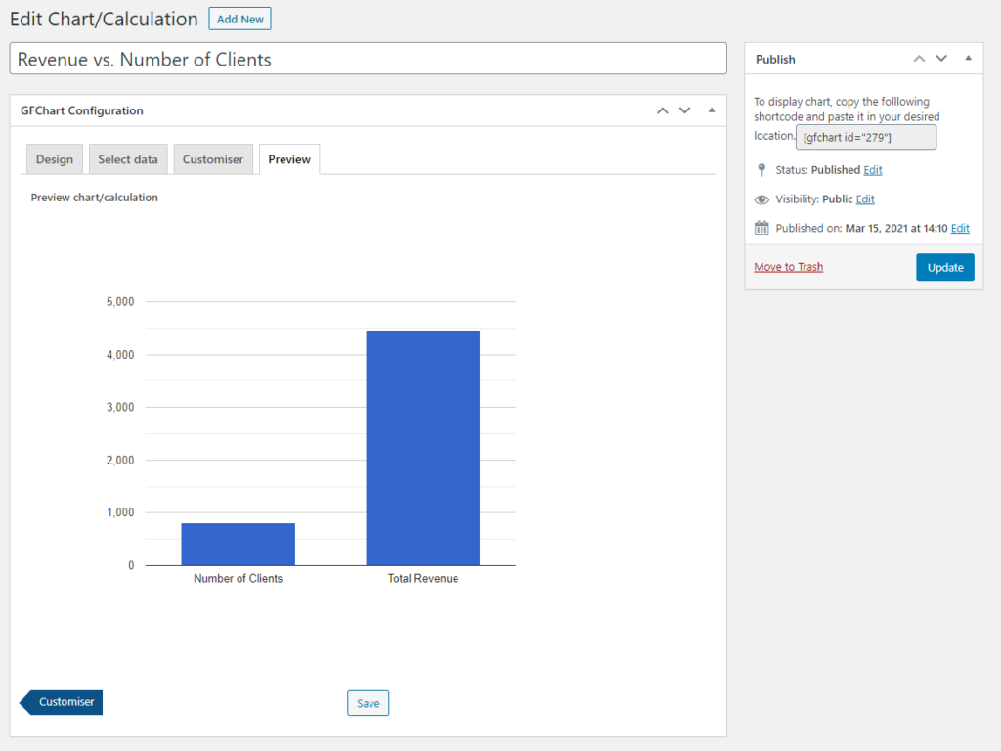Viewport: 1001px width, 751px height.
Task: Open the Select data tab
Action: tap(128, 158)
